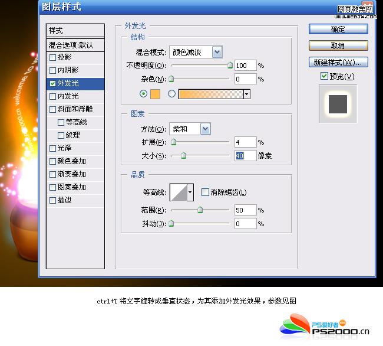
Task: Toggle the 预览(V) preview checkbox
Action: coord(324,76)
